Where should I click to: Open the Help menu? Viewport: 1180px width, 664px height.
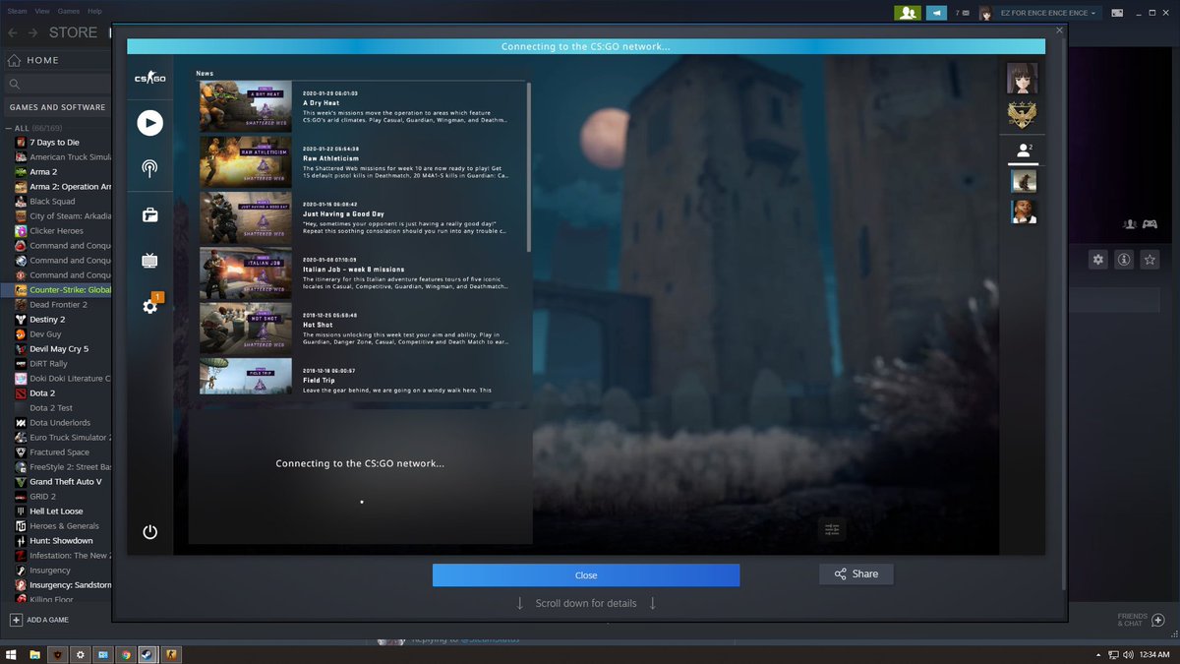94,11
